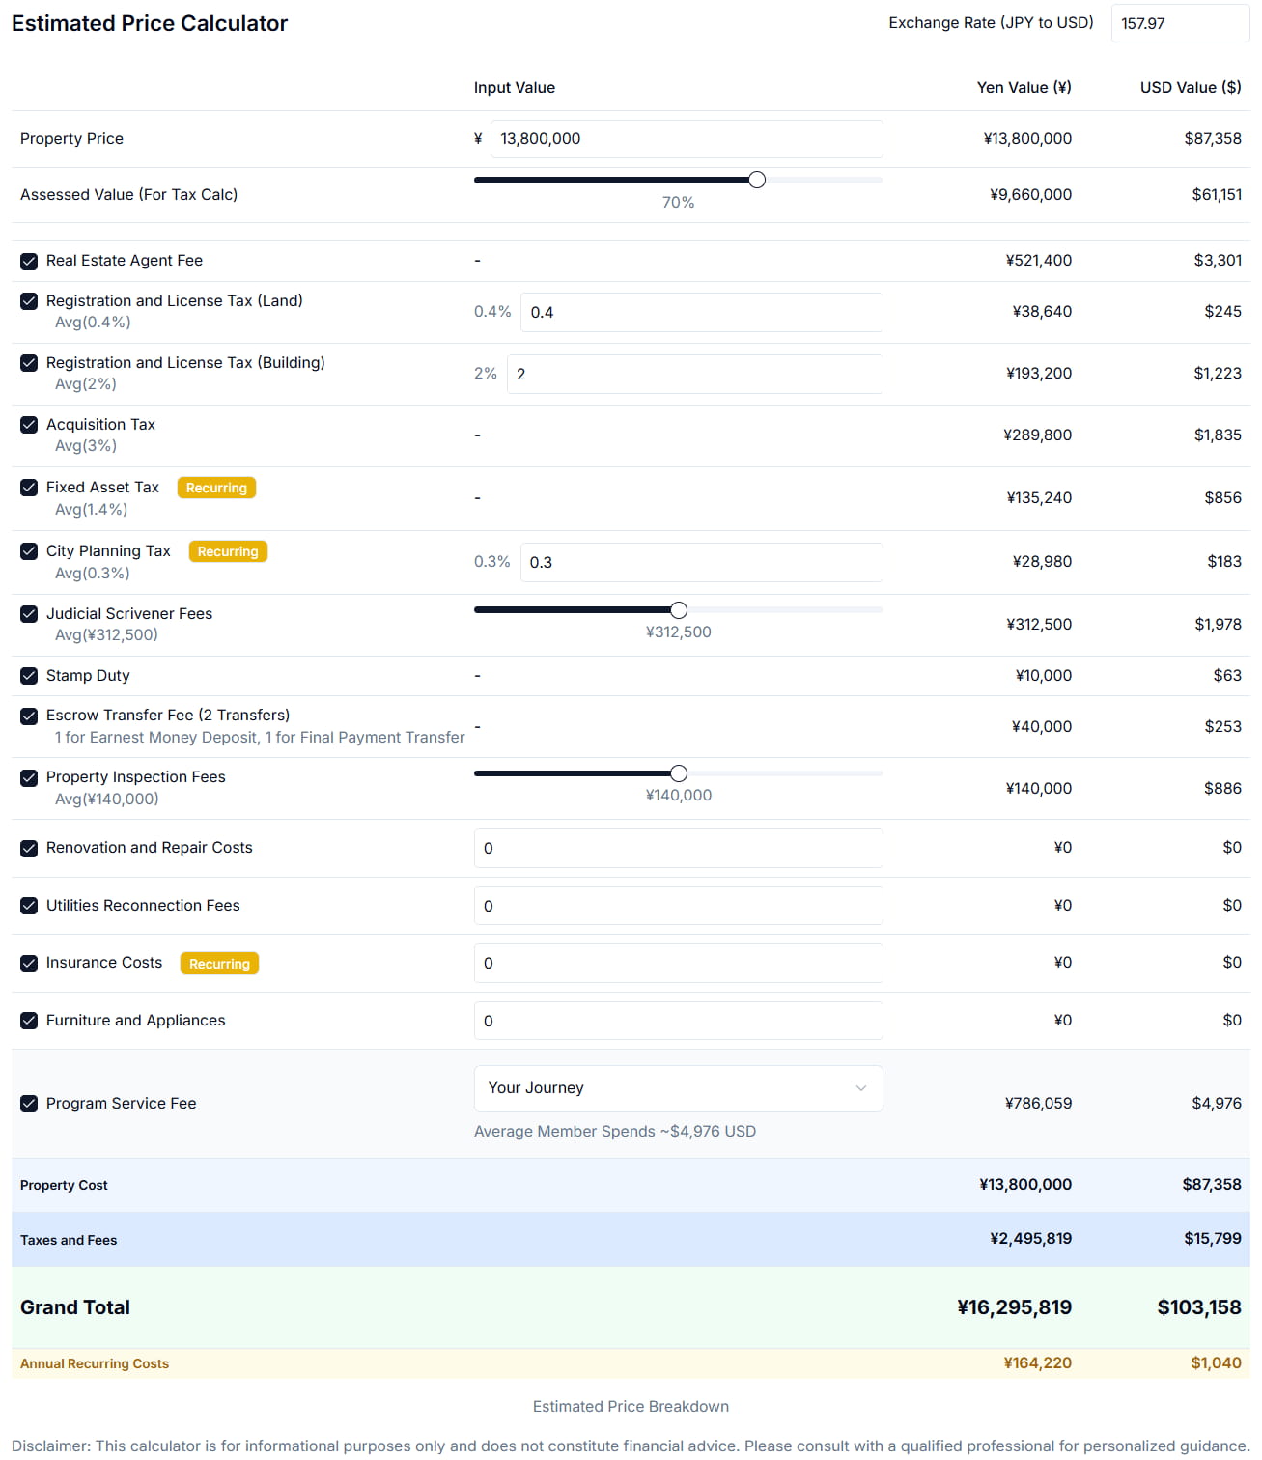Viewport: 1262px width, 1460px height.
Task: Click the Property Price input field
Action: point(686,139)
